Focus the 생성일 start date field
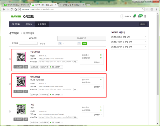The width and height of the screenshot is (160, 126). click(x=52, y=43)
